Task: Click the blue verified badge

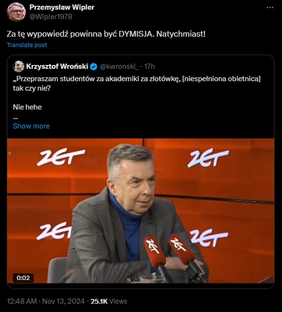Action: pyautogui.click(x=94, y=67)
